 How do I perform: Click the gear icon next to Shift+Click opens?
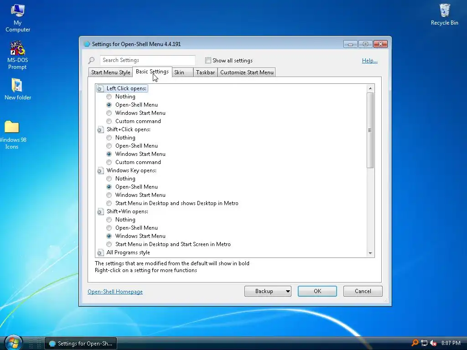pyautogui.click(x=100, y=130)
